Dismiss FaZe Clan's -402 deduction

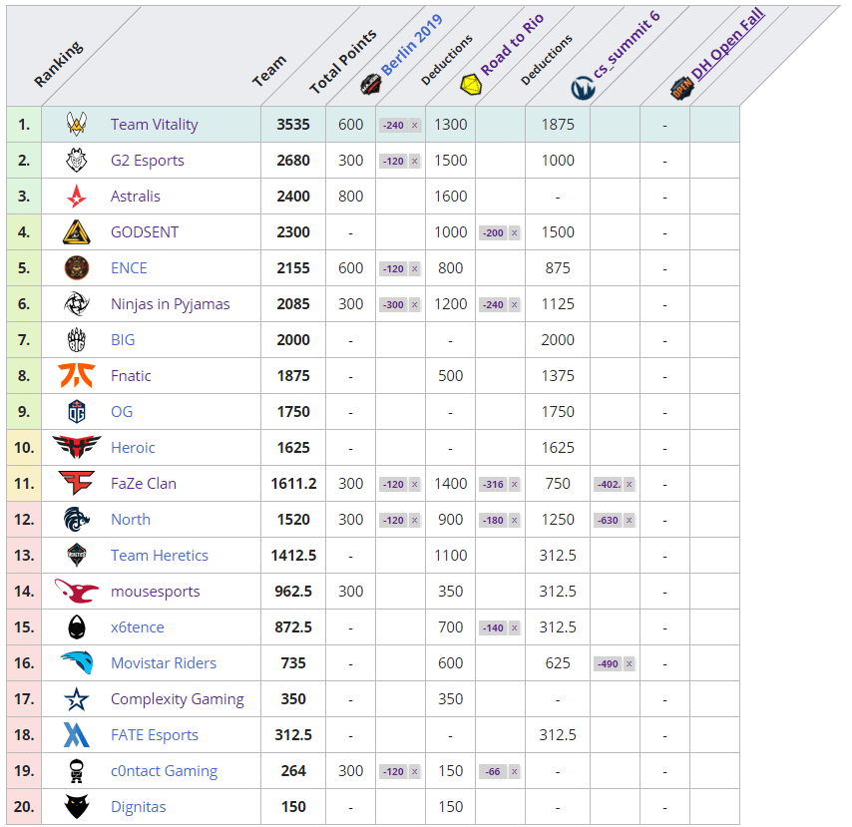pyautogui.click(x=630, y=484)
